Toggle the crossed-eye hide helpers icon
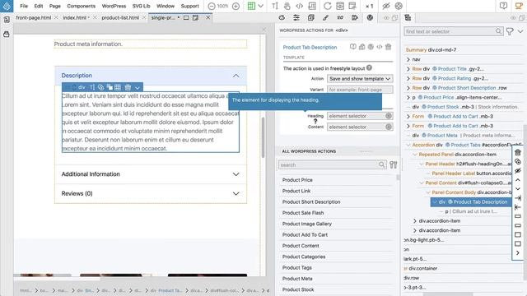Viewport: 527px width, 296px height. tap(386, 6)
